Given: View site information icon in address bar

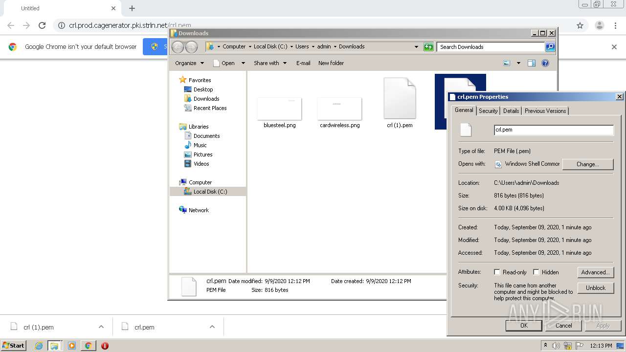Looking at the screenshot, I should click(62, 25).
